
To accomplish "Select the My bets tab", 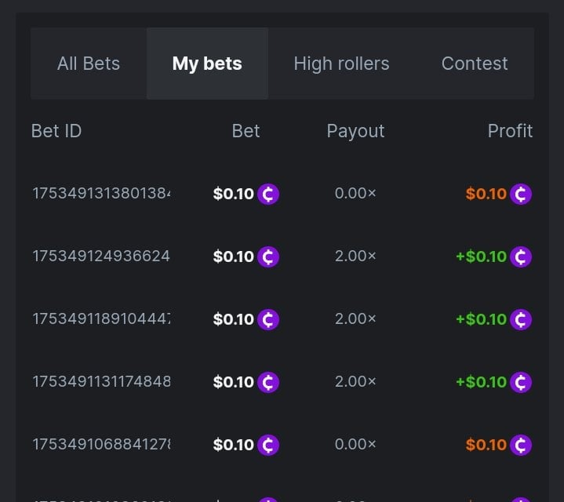I will tap(207, 64).
